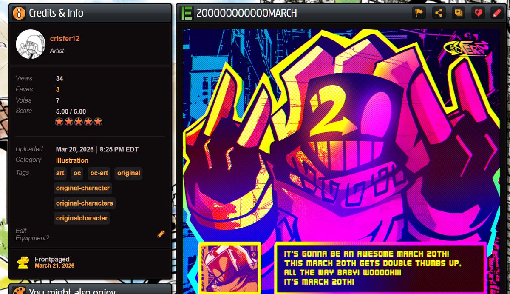Click the You might also enjoy palette icon
Viewport: 510px width, 294px height.
(19, 291)
